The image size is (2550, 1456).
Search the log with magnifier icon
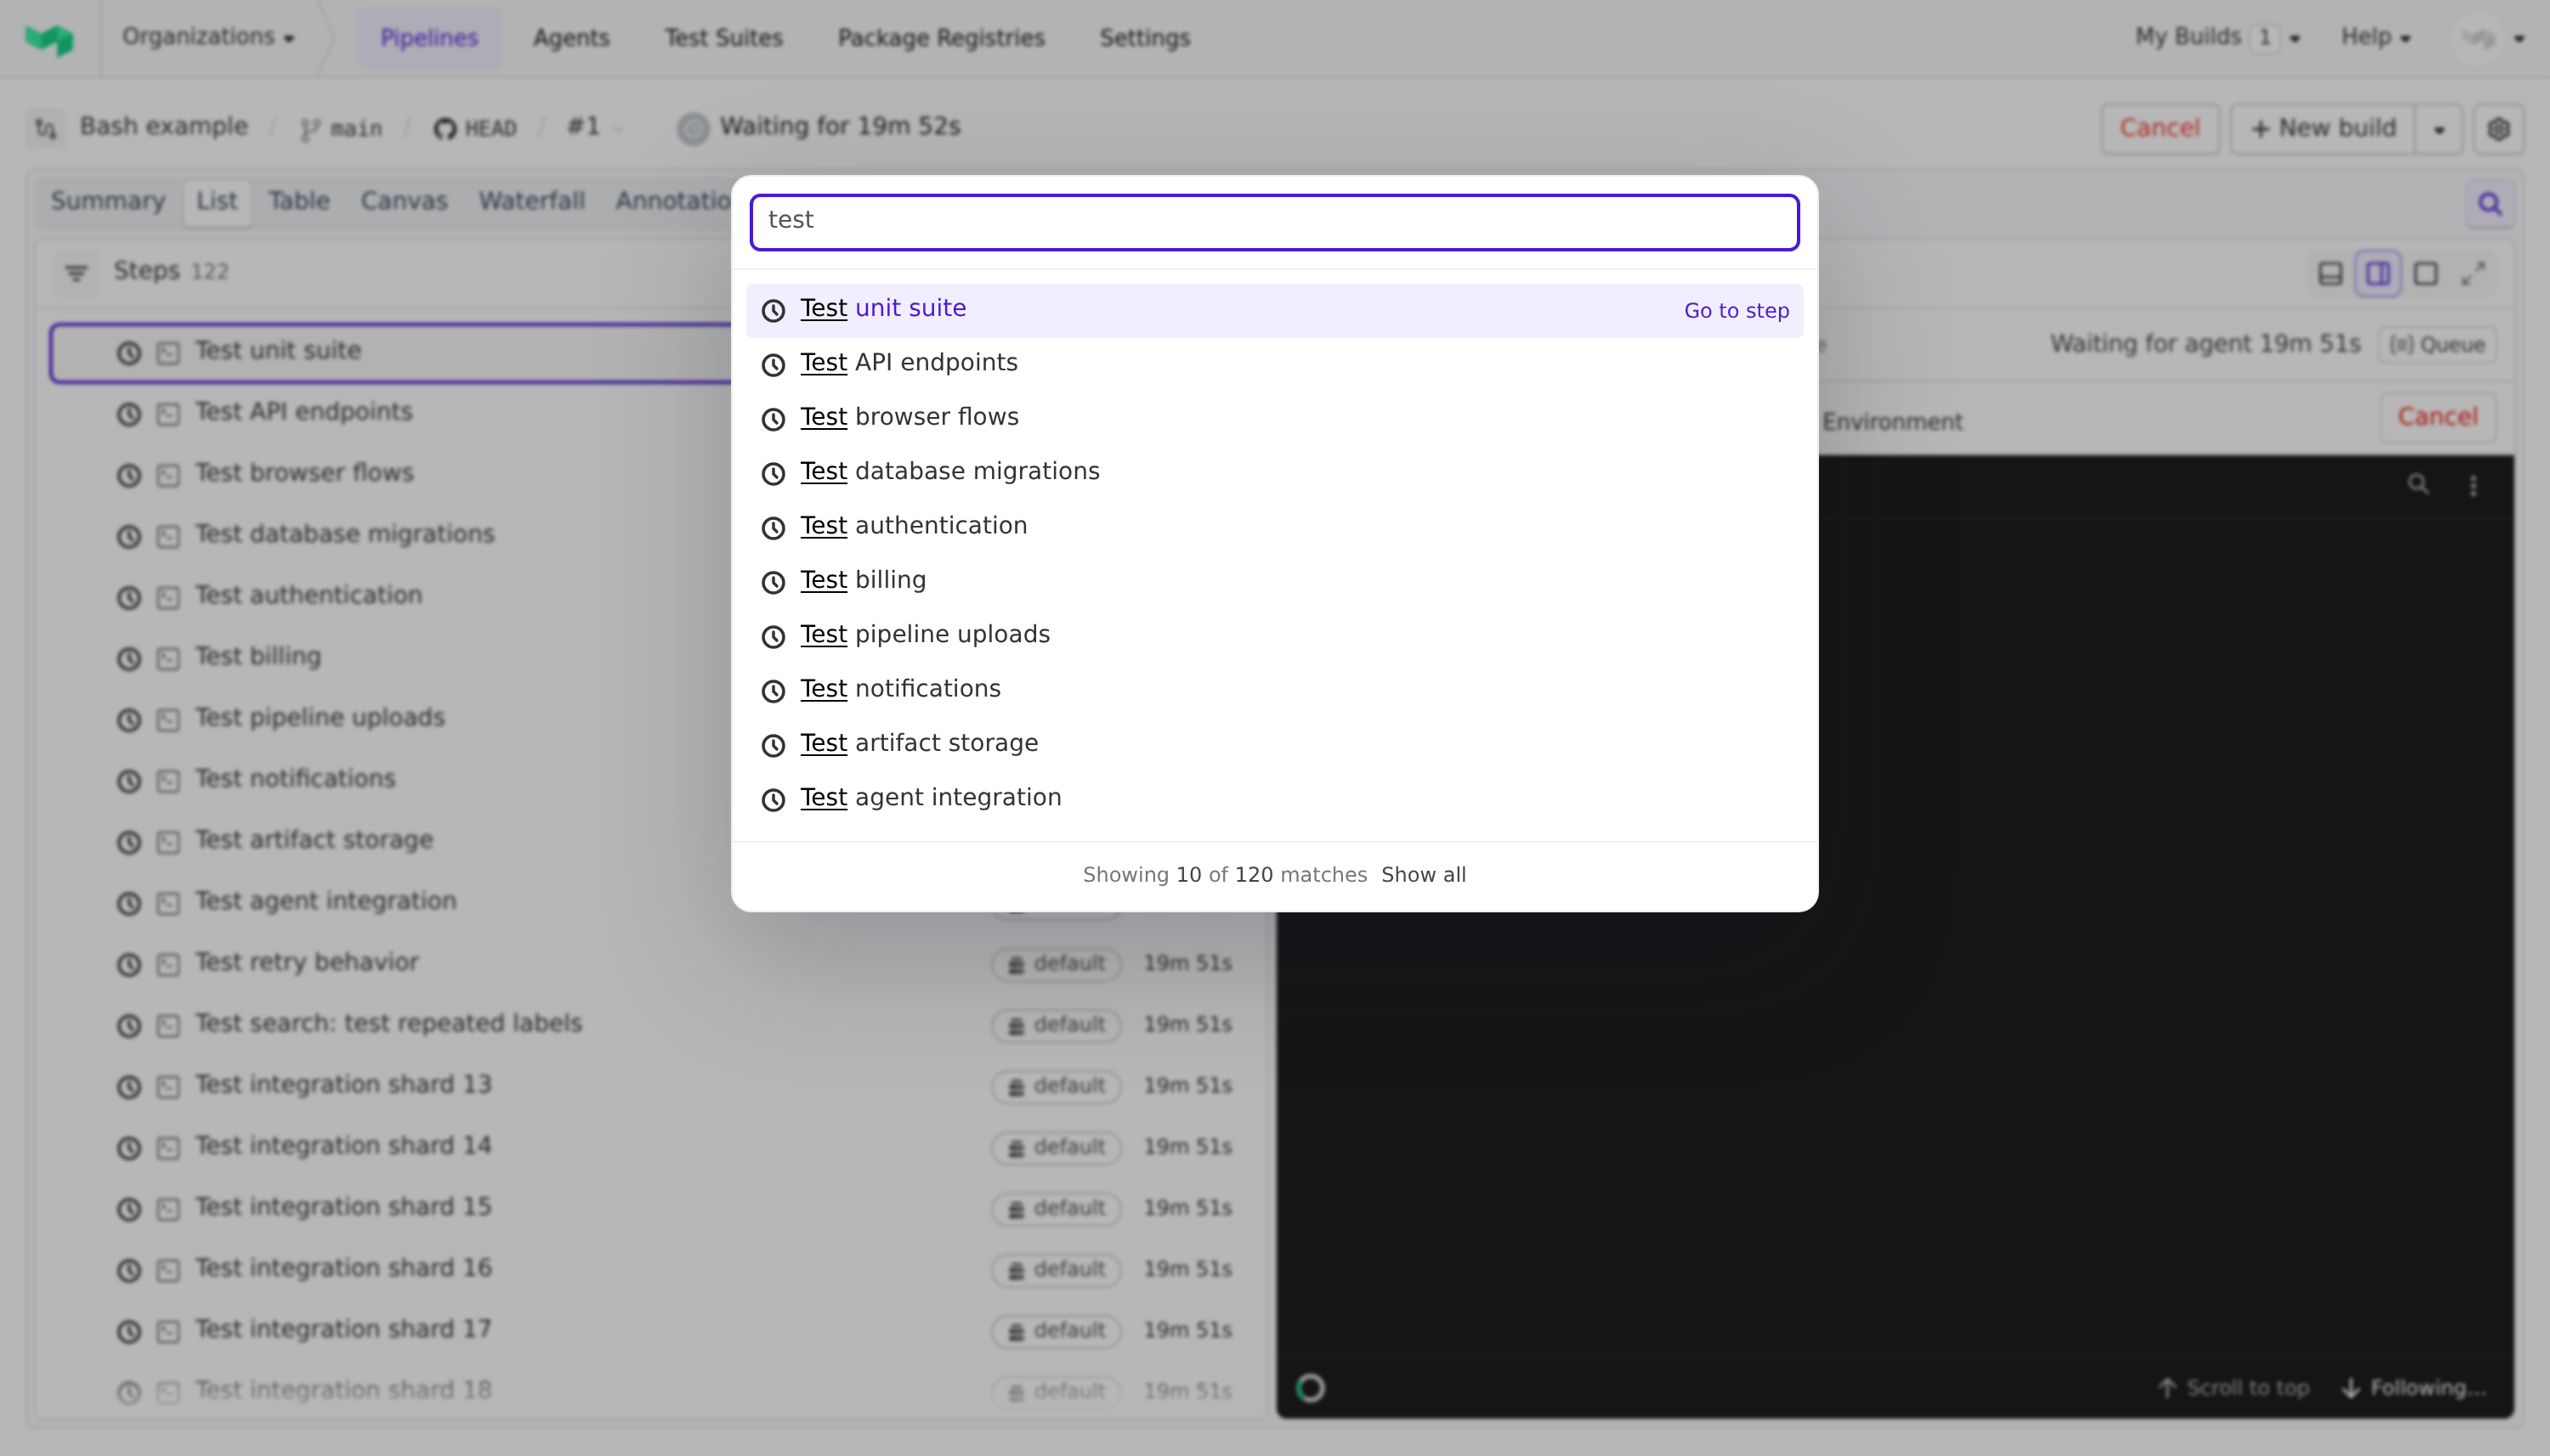[2418, 485]
